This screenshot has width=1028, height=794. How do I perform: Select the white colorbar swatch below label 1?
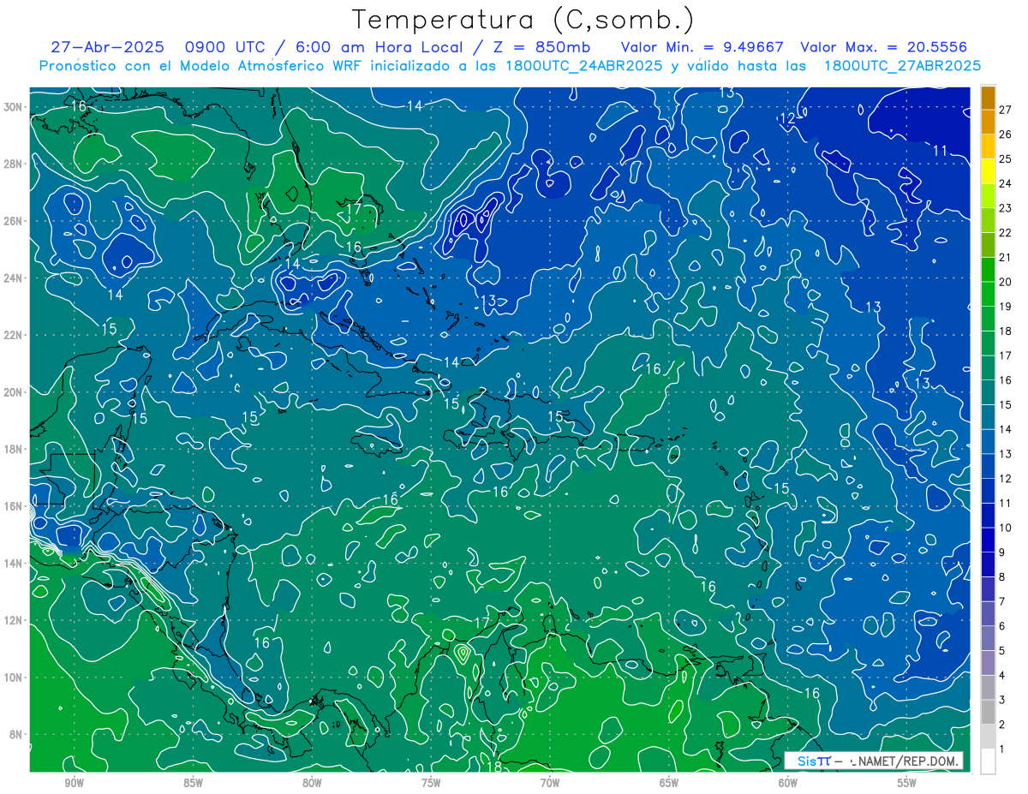(x=988, y=761)
